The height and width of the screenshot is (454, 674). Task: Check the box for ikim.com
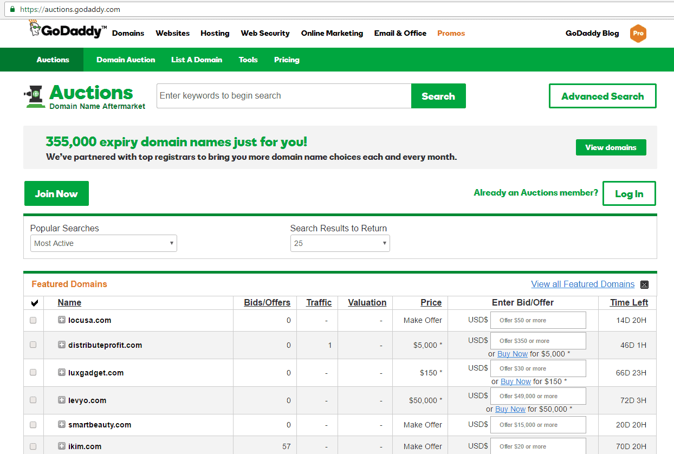point(33,446)
